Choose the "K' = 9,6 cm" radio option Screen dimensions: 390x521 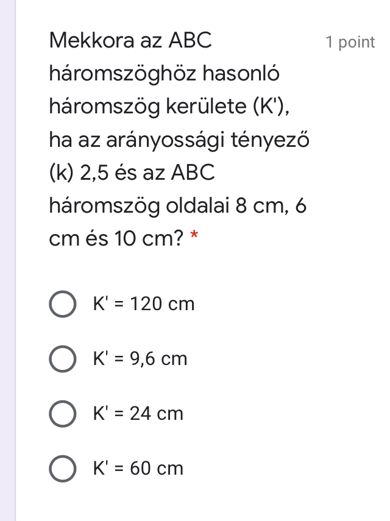(x=62, y=360)
